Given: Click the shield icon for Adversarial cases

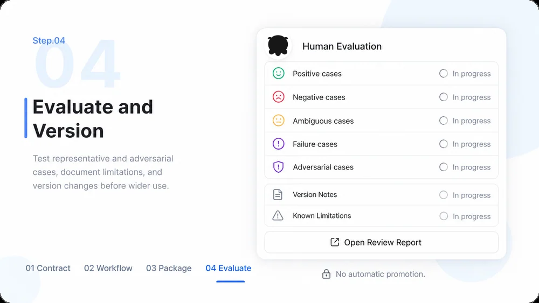Looking at the screenshot, I should coord(278,167).
